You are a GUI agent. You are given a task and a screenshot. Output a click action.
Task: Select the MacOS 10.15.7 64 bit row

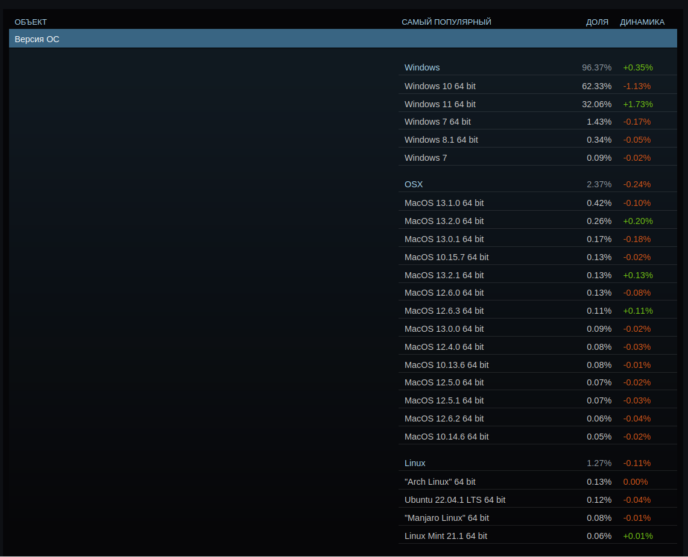[537, 257]
